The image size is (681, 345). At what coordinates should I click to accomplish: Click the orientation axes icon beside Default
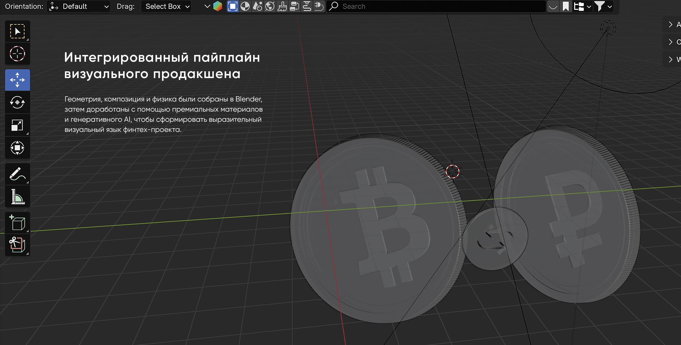pyautogui.click(x=54, y=6)
